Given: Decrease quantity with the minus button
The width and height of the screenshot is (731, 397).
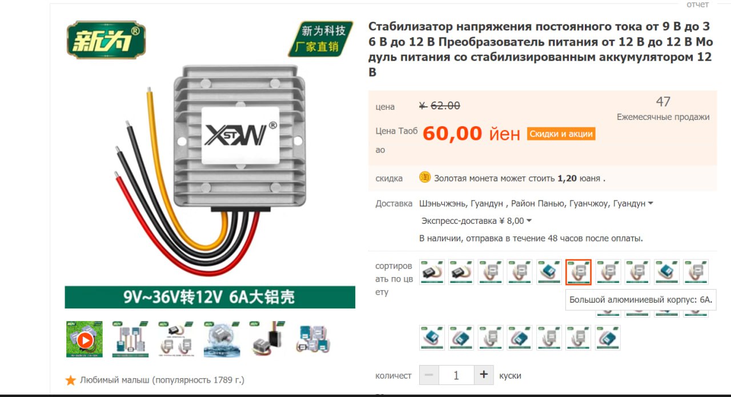Looking at the screenshot, I should point(429,375).
